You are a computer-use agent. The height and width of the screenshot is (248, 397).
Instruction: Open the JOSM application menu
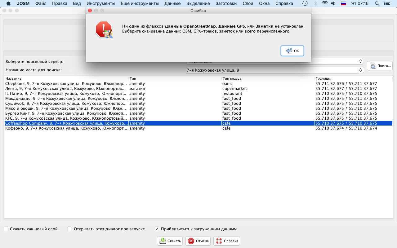coord(23,3)
